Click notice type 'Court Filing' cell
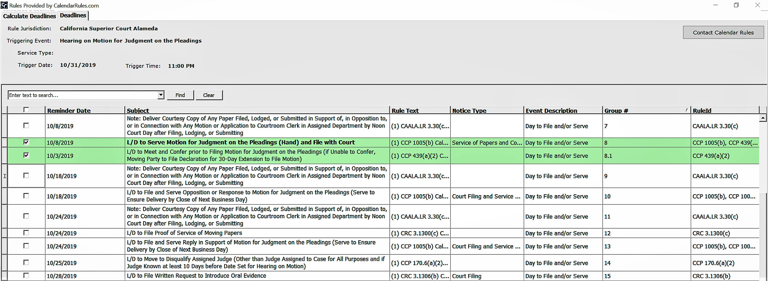768x281 pixels. (487, 276)
